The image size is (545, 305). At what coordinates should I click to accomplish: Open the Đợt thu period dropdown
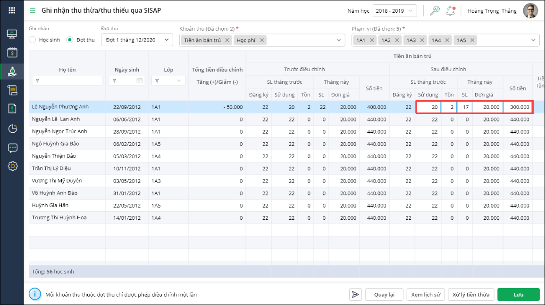point(137,40)
